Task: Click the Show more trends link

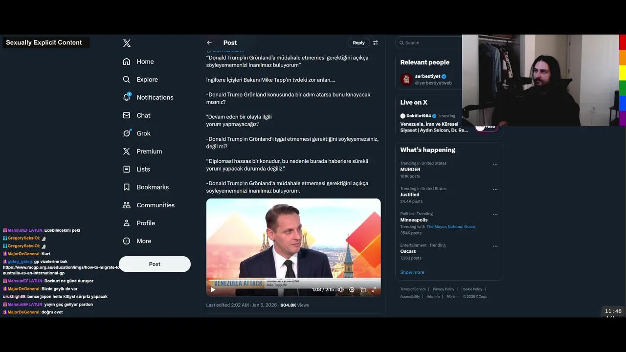Action: [x=412, y=272]
